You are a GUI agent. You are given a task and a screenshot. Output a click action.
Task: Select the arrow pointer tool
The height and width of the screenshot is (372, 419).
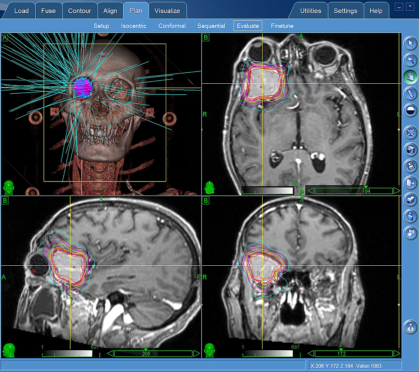coord(410,43)
